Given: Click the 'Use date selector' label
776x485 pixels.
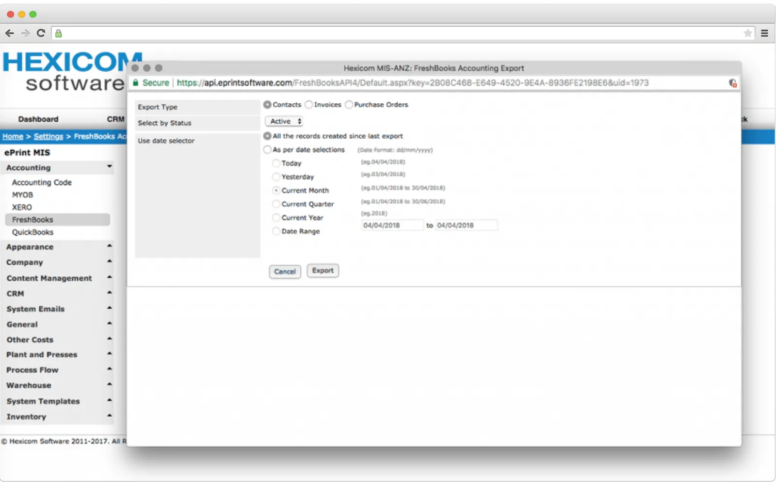Looking at the screenshot, I should 166,141.
